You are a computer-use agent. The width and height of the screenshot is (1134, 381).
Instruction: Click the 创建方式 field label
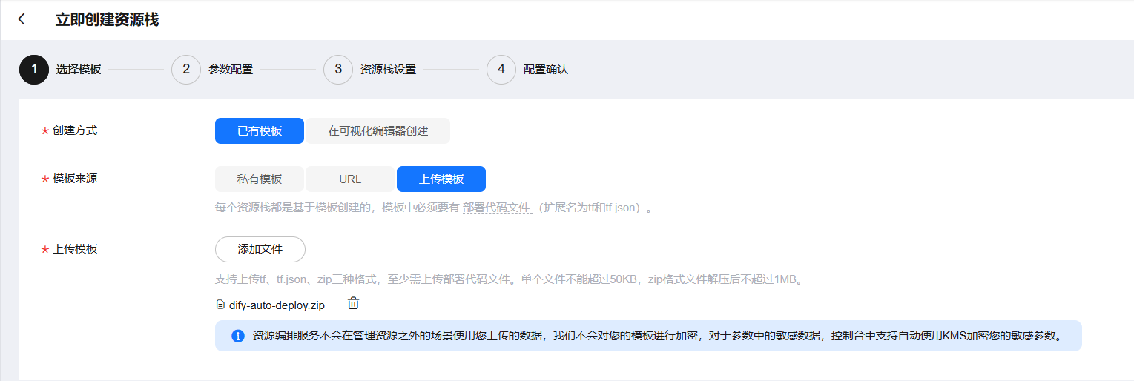[x=75, y=130]
